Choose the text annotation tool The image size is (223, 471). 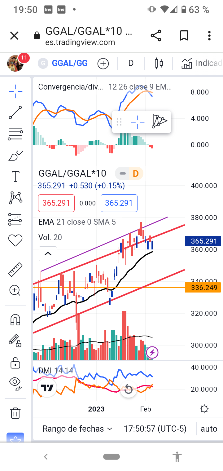coord(15,177)
